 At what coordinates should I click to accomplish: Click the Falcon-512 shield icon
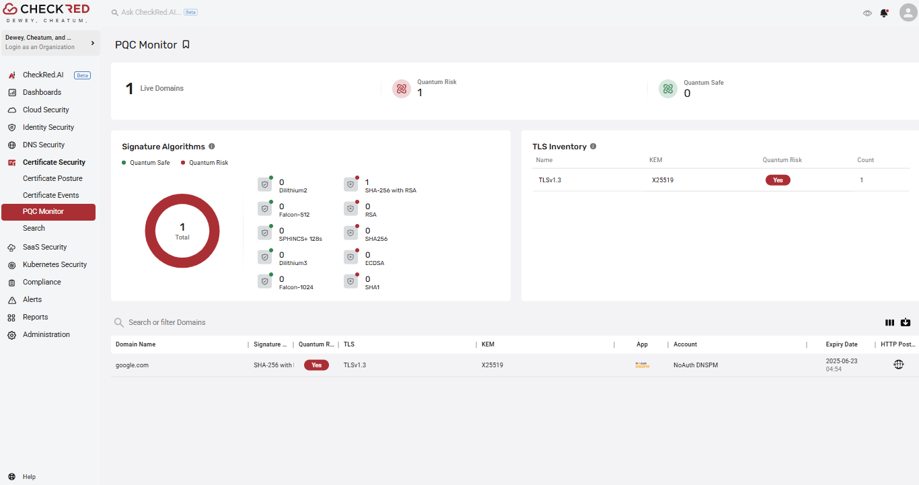[x=265, y=209]
